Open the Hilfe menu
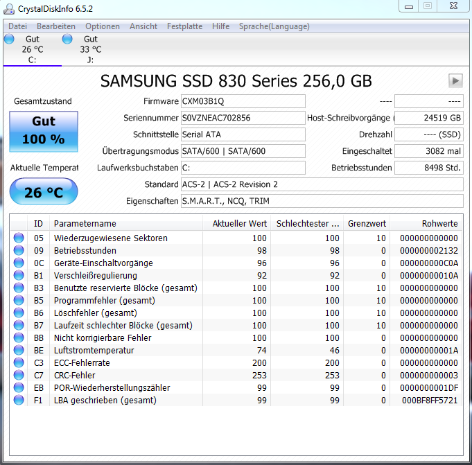472x465 pixels. pyautogui.click(x=220, y=26)
